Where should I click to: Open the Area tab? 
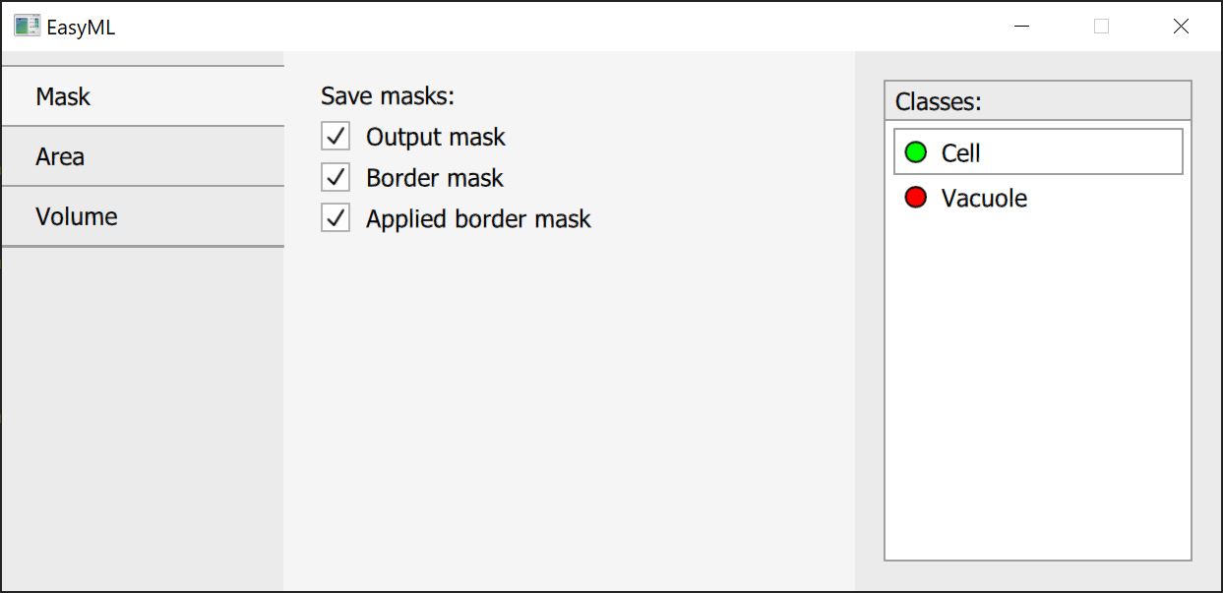tap(143, 156)
